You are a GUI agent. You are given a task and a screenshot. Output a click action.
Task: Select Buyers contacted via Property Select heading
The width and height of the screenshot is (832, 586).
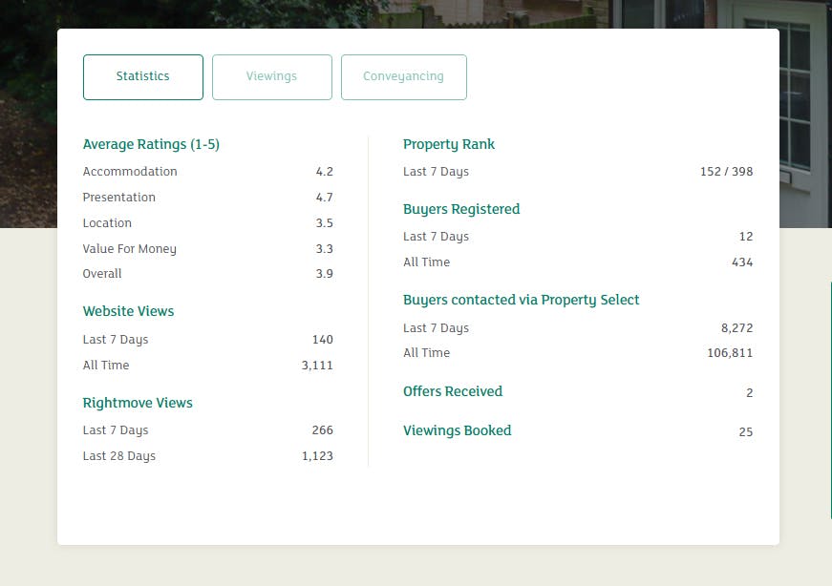521,300
